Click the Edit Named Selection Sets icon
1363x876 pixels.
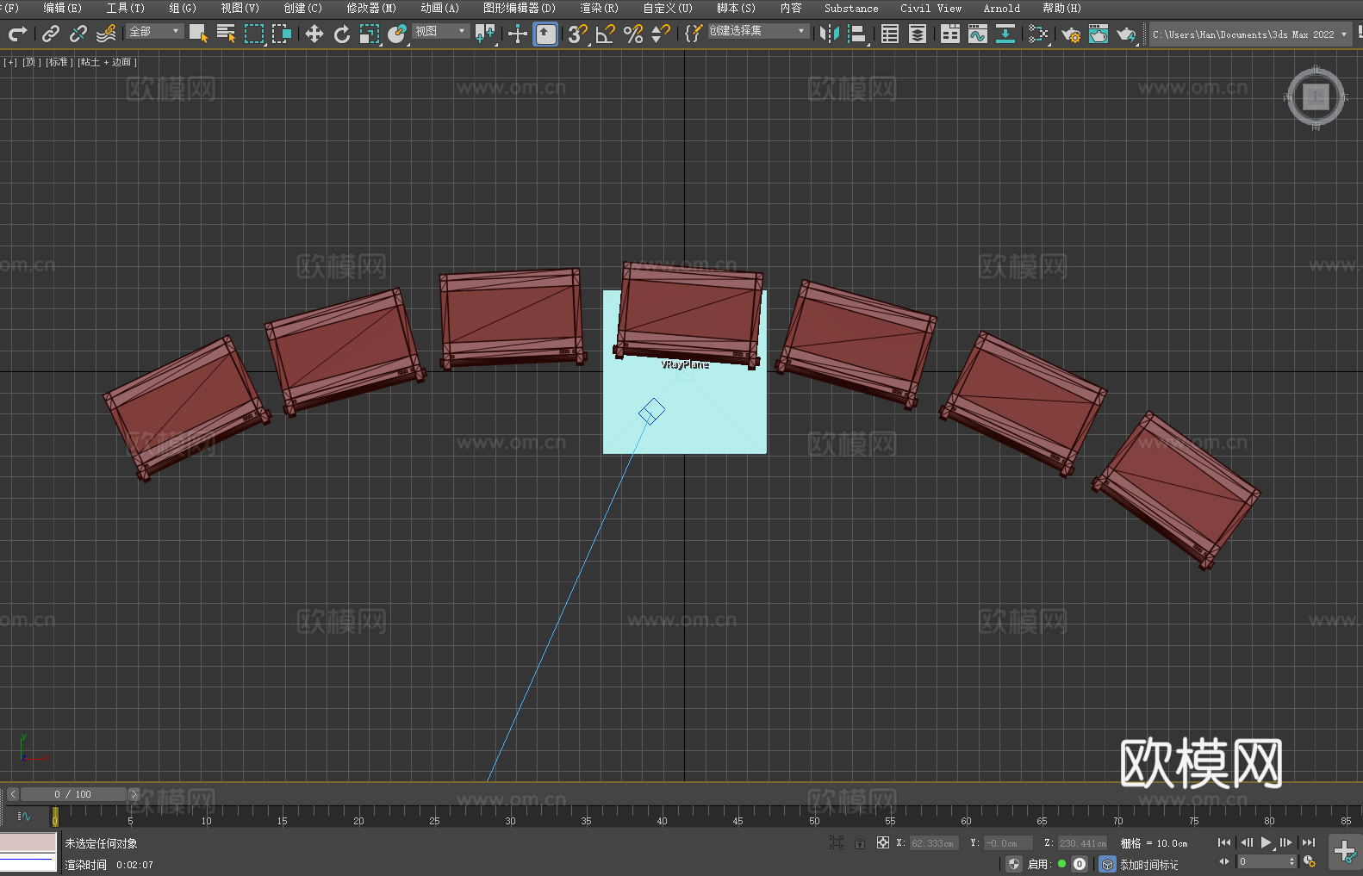[694, 34]
